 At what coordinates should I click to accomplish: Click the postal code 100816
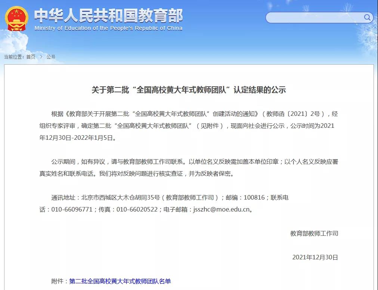point(254,197)
